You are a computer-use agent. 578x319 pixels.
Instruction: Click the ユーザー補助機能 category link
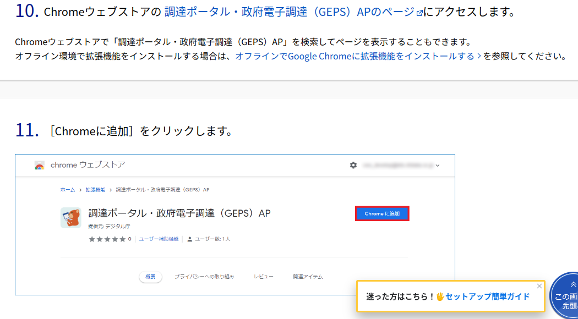[159, 239]
